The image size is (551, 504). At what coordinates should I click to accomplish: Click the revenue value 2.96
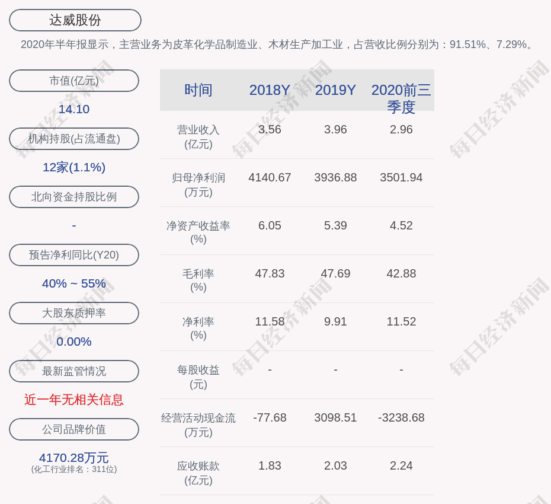[401, 129]
